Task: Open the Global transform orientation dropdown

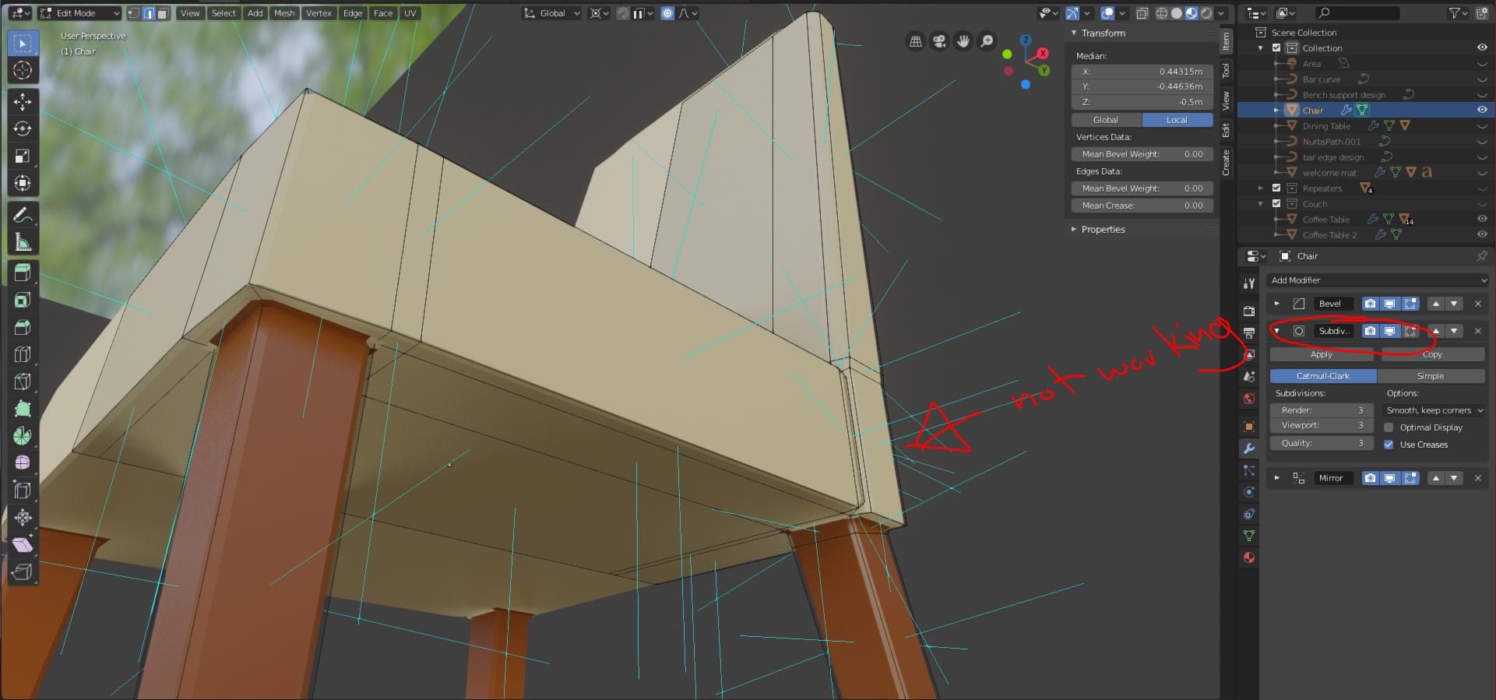Action: pos(552,13)
